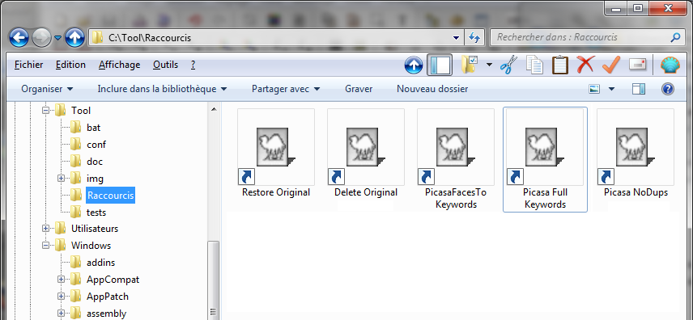Select the Tool folder in tree
Image resolution: width=693 pixels, height=320 pixels.
[x=81, y=111]
